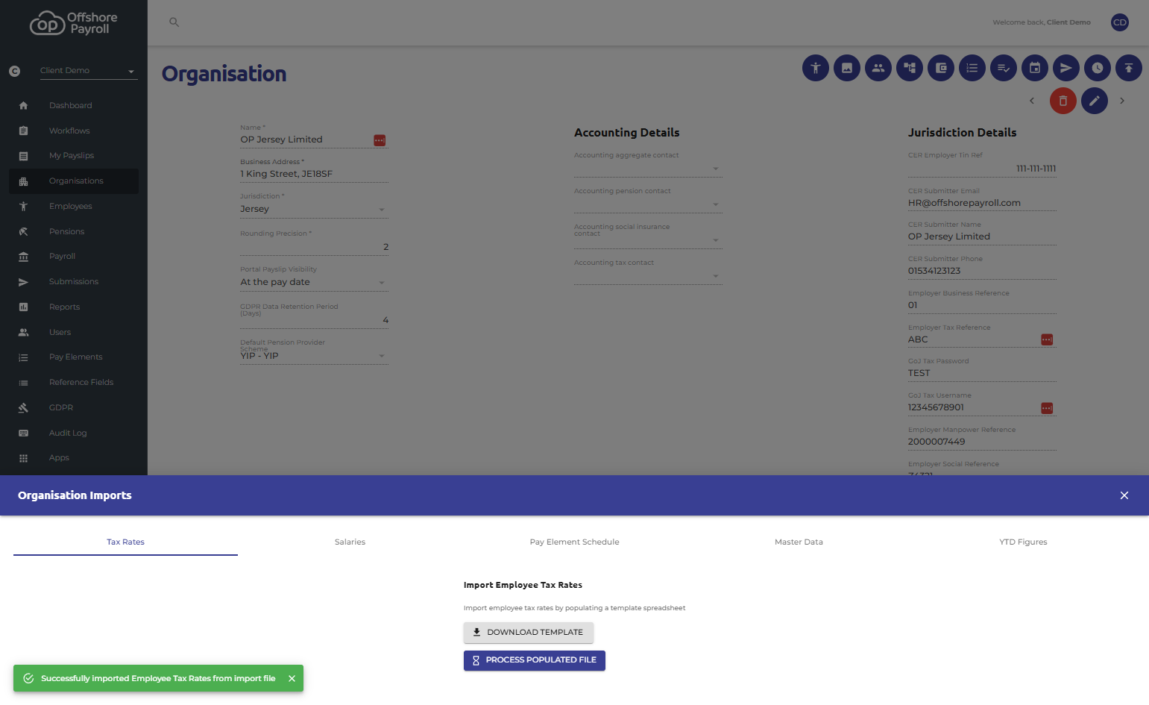Click the Download Template button
Screen dimensions: 1149x705
529,632
